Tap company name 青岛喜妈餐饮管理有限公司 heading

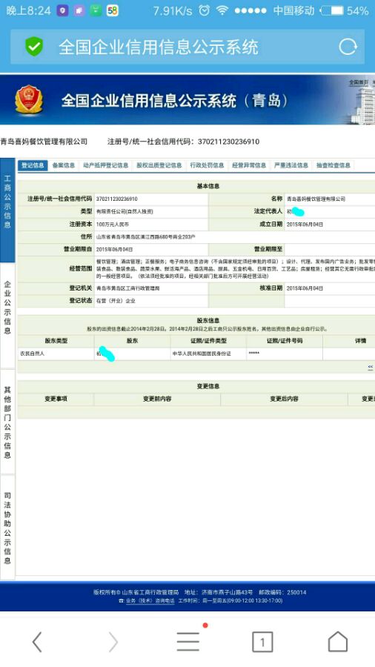(x=44, y=142)
